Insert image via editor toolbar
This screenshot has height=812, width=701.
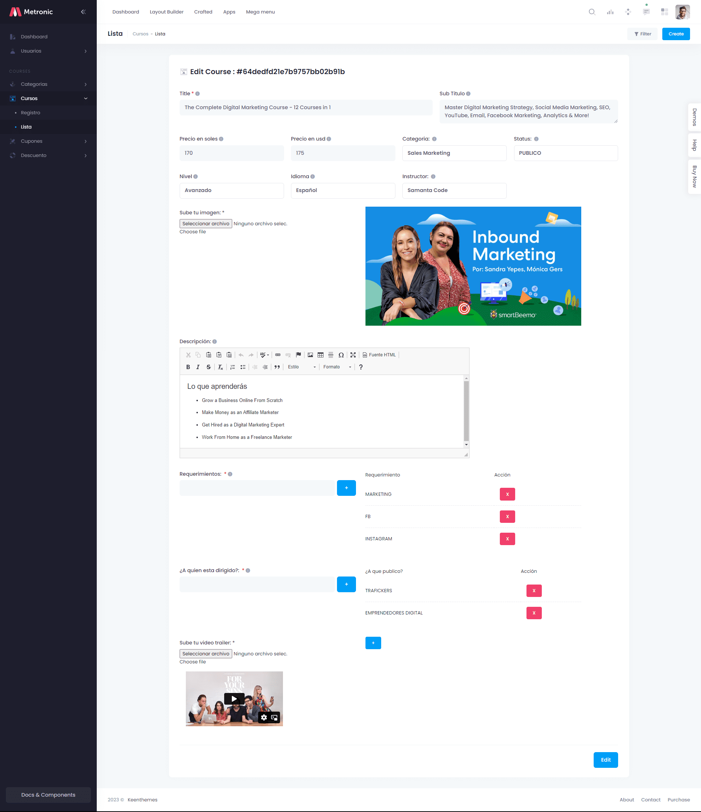(x=310, y=355)
